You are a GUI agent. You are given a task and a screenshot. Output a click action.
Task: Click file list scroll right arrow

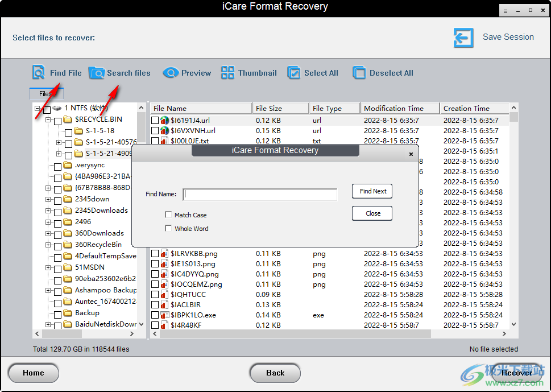(504, 333)
